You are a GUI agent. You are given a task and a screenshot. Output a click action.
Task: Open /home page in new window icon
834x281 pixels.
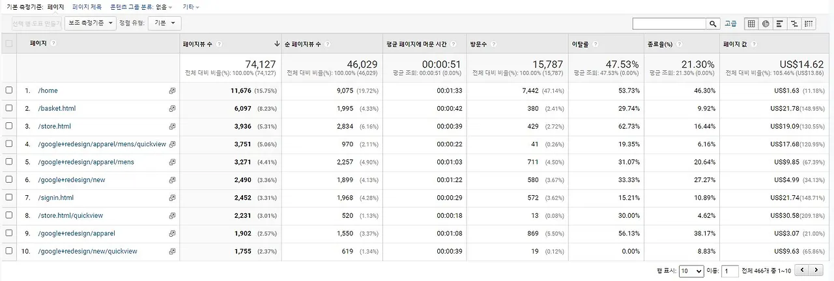tap(172, 91)
